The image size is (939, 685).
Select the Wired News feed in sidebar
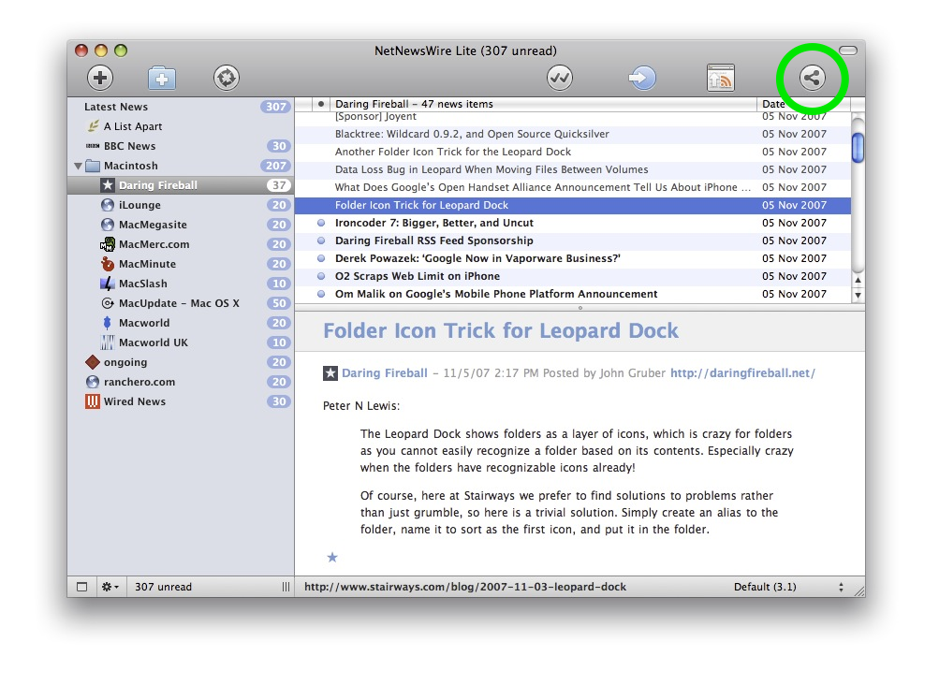pos(135,401)
